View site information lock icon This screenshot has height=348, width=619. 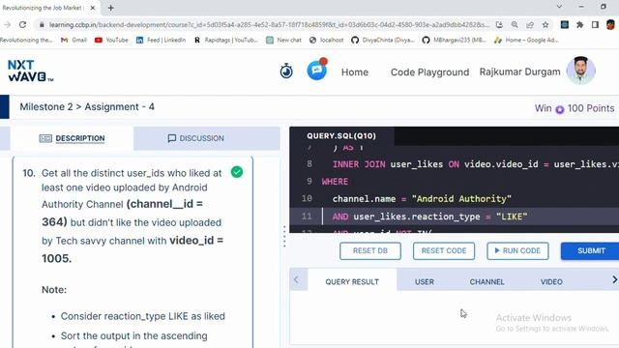42,24
